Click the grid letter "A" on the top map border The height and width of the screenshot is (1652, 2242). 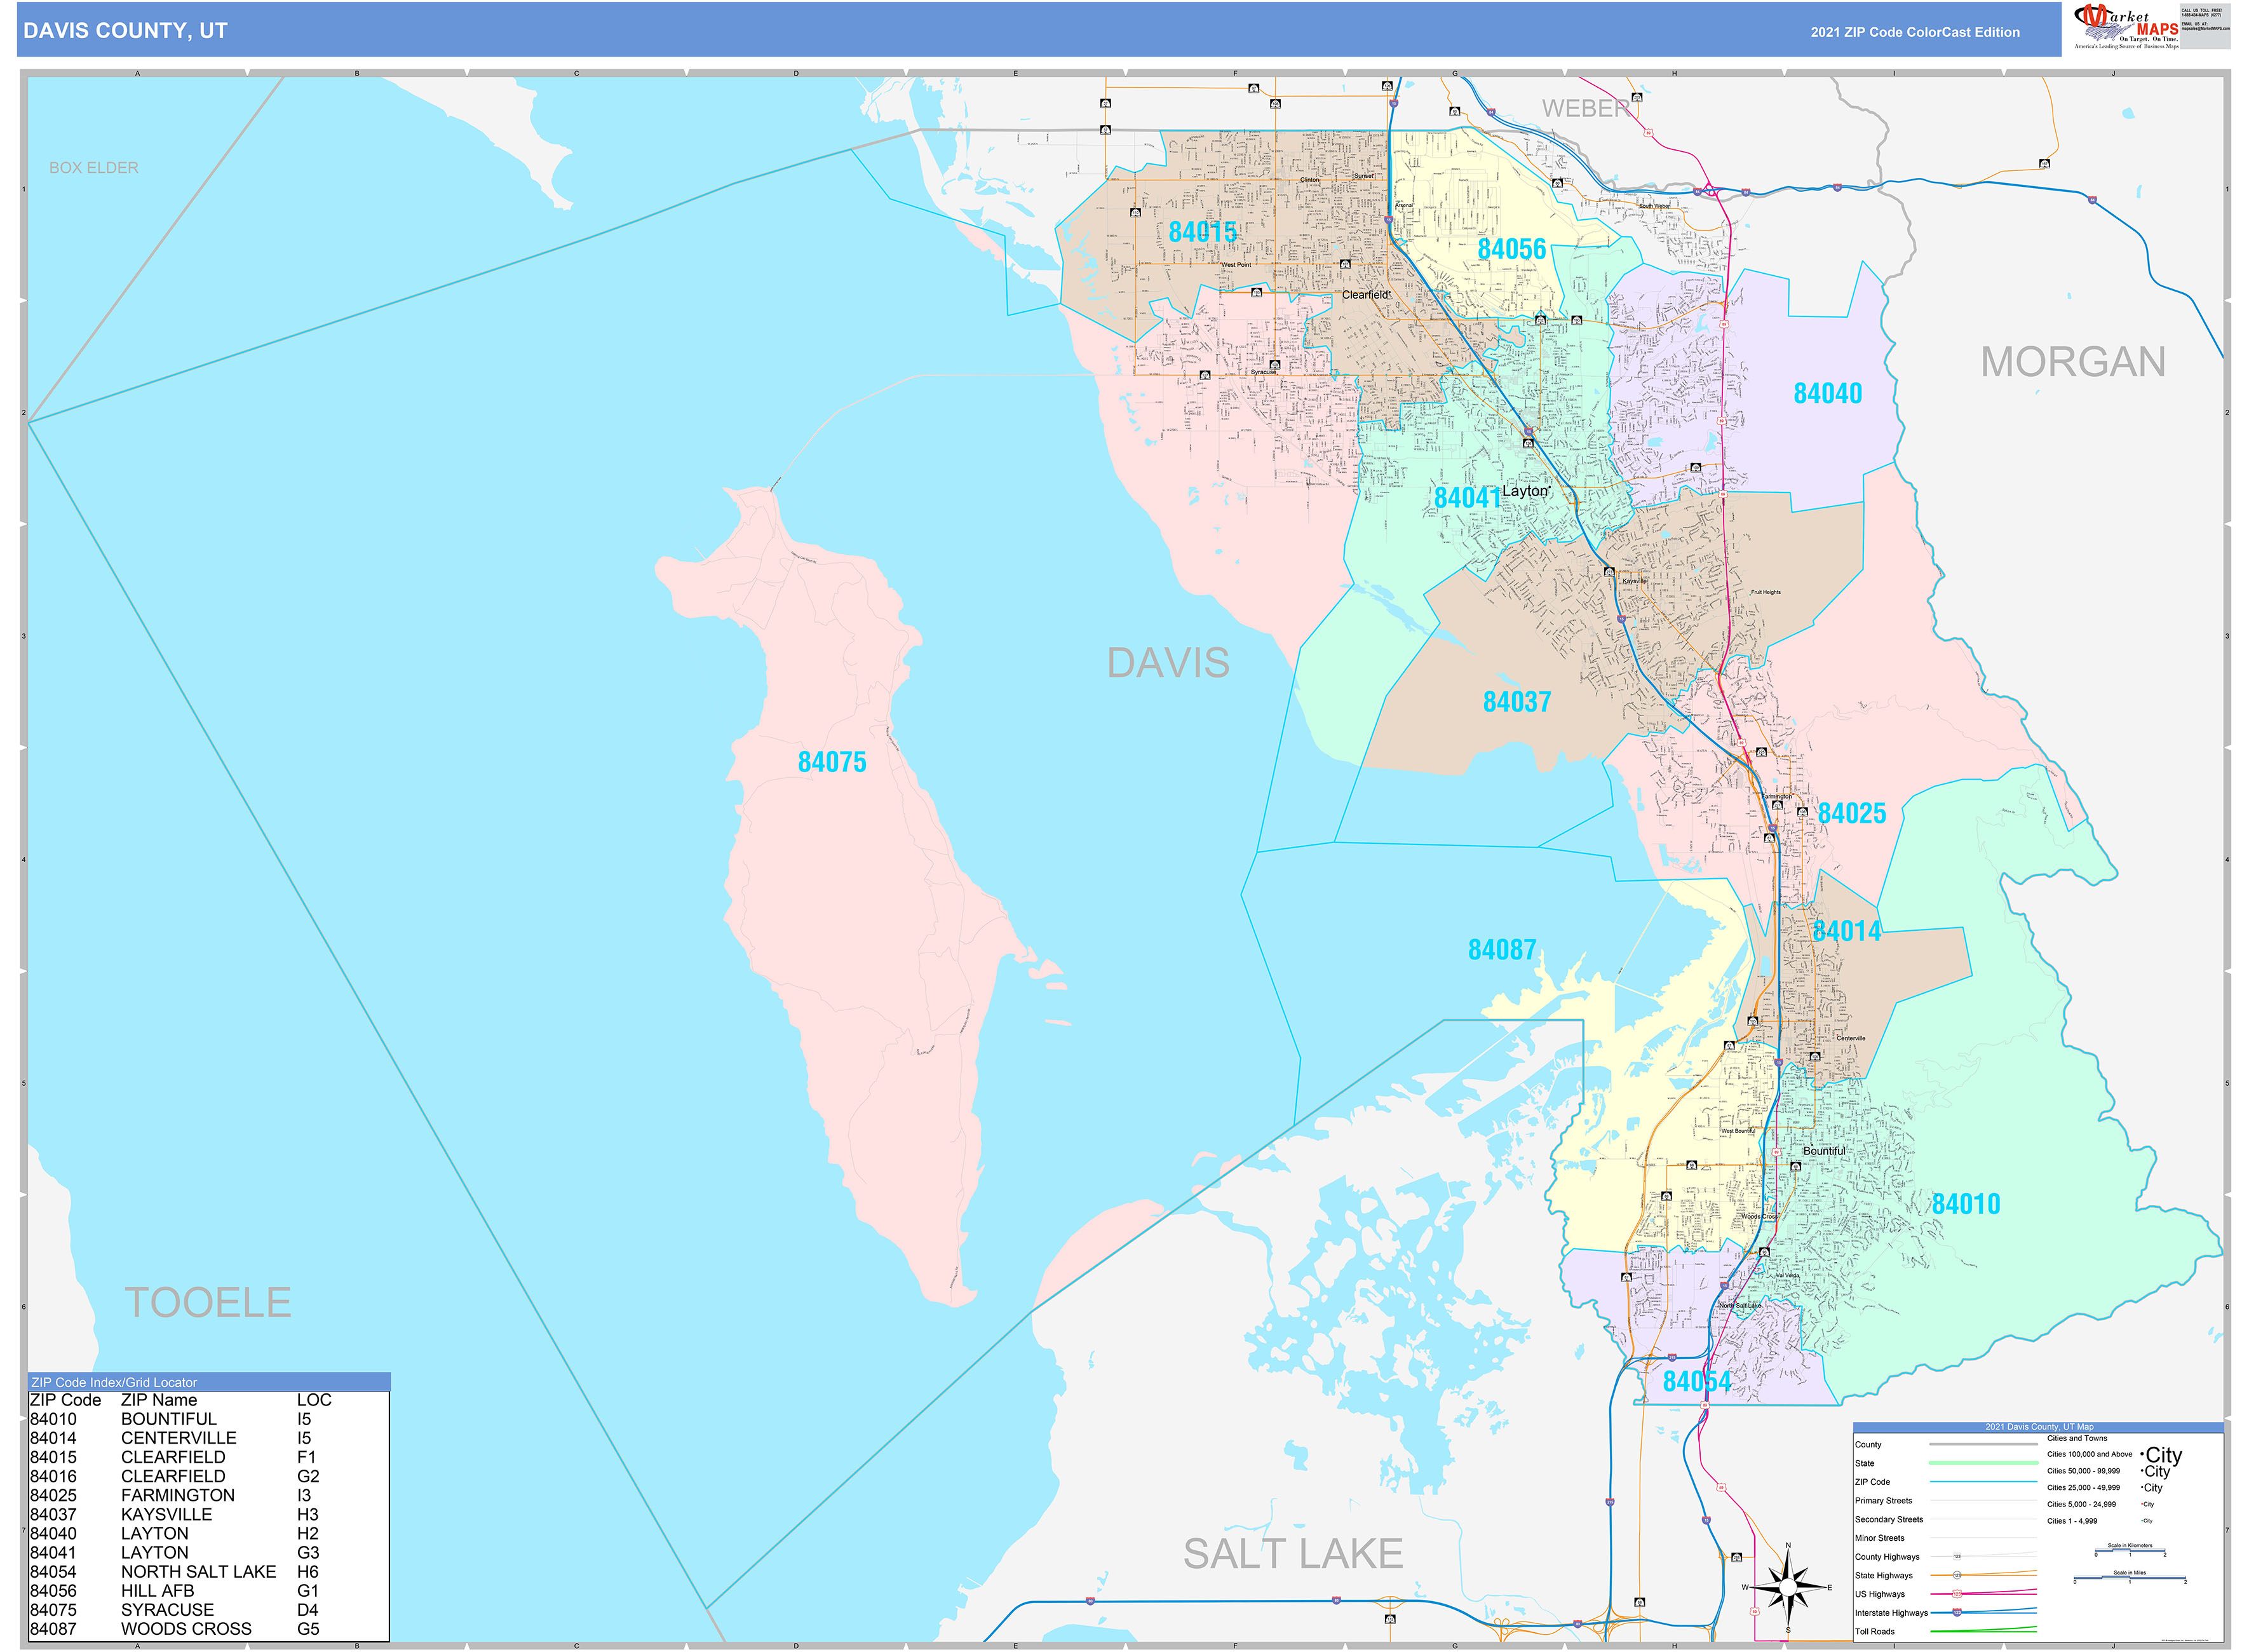coord(137,73)
